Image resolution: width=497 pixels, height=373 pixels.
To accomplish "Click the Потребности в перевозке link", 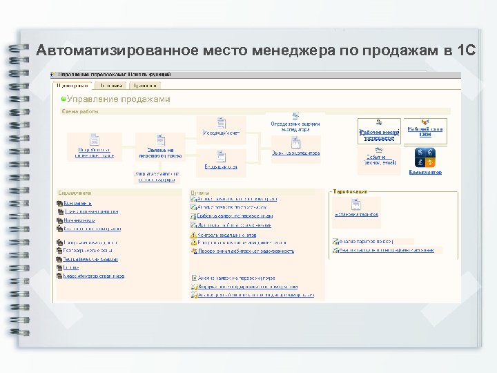I will (95, 153).
